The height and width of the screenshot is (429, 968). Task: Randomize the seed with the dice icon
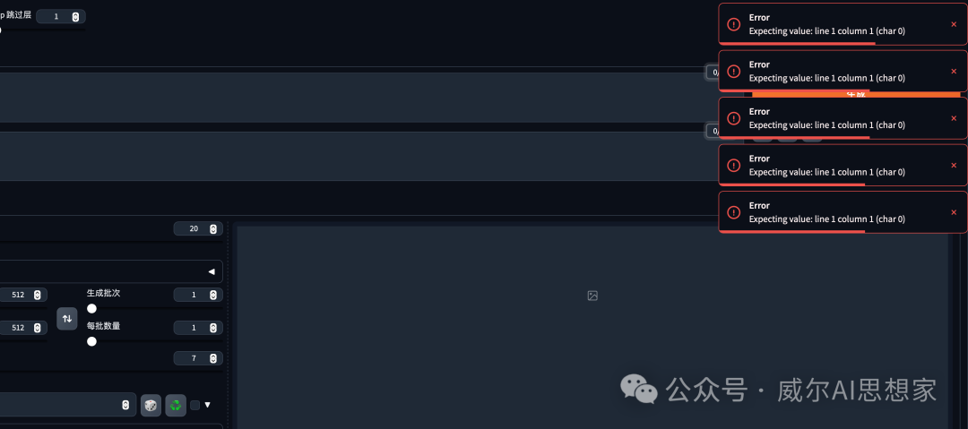pyautogui.click(x=151, y=405)
